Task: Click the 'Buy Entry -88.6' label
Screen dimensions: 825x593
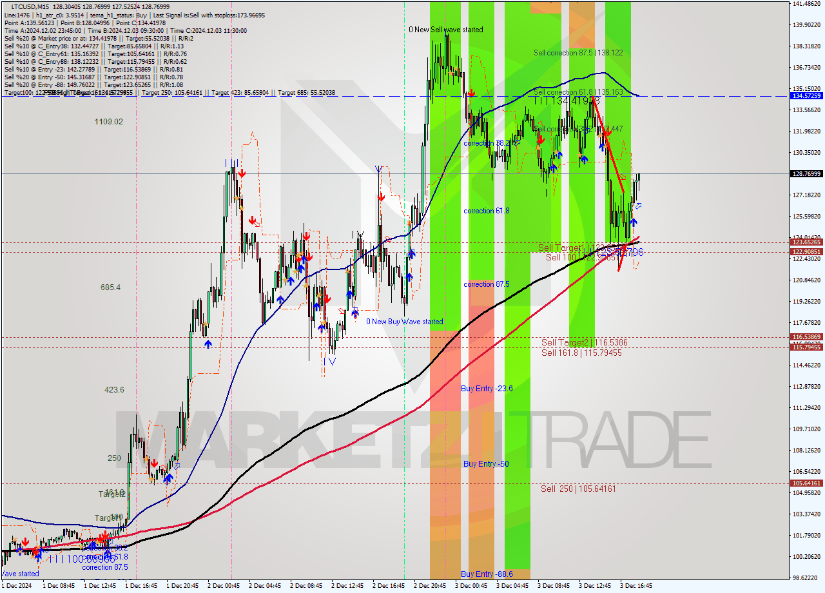Action: coord(487,574)
